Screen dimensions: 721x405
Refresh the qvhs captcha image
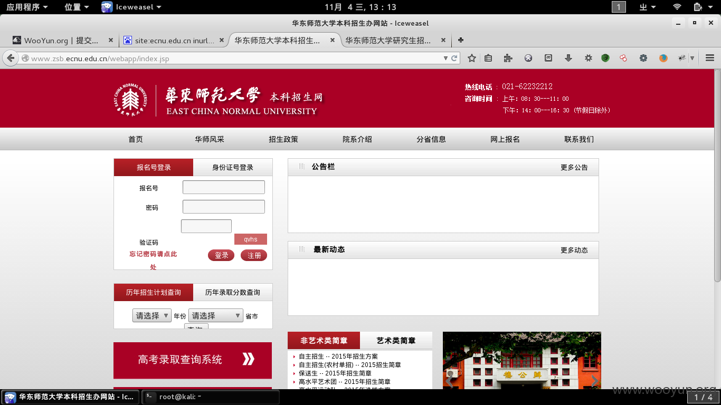click(x=251, y=239)
